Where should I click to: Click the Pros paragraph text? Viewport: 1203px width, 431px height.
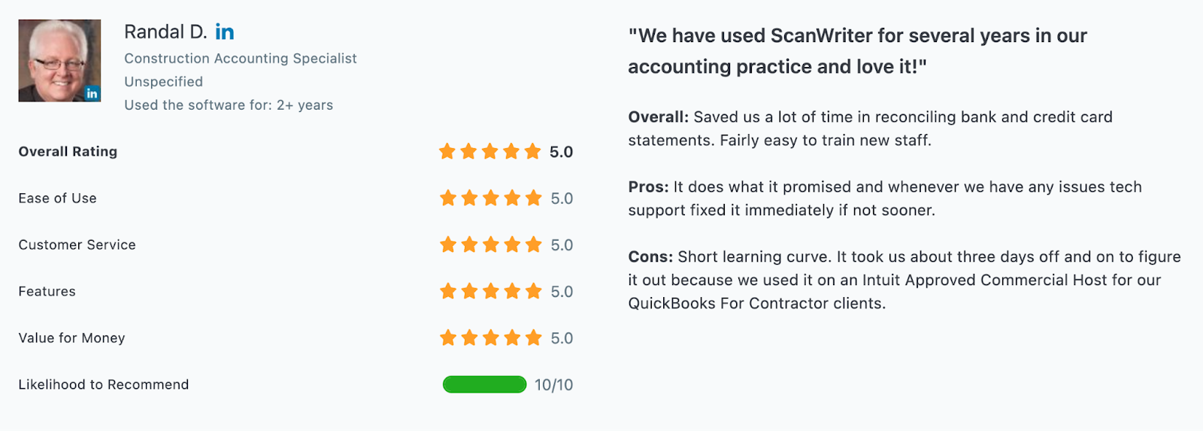[x=885, y=199]
